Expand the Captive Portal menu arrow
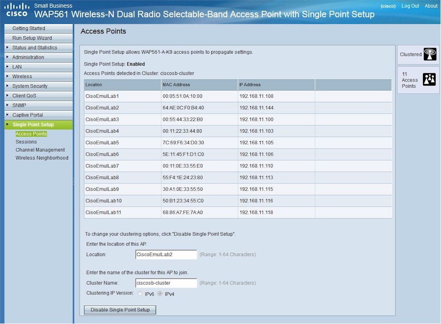Viewport: 441px width, 324px height. [x=7, y=115]
